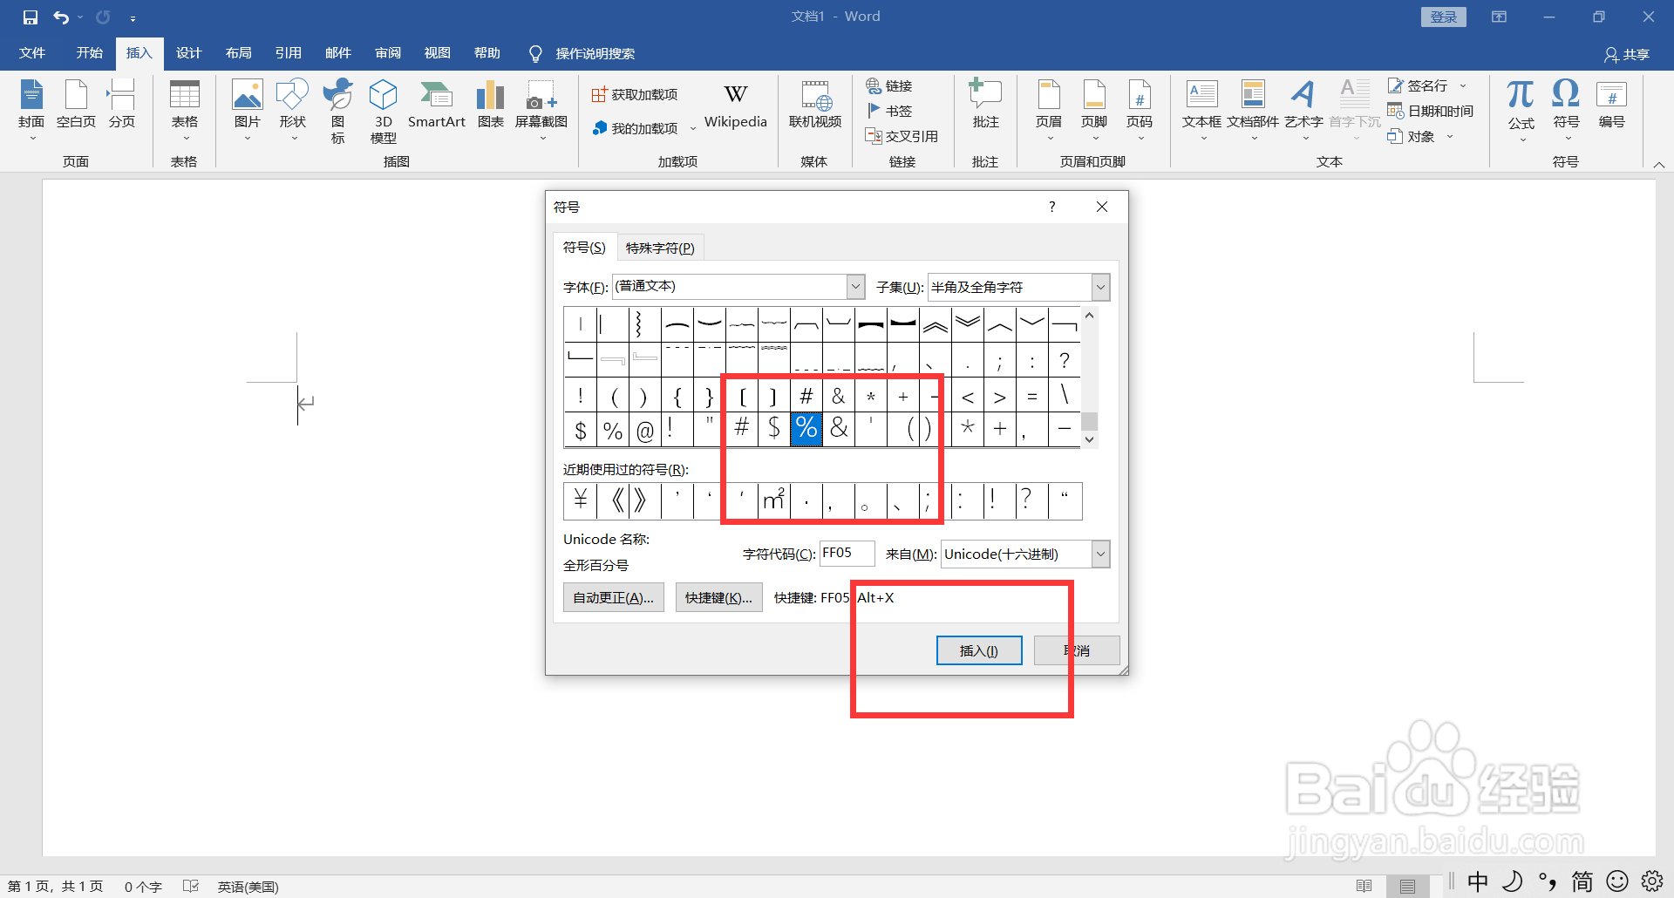The image size is (1674, 898).
Task: Click the Character Code field FF05
Action: 847,553
